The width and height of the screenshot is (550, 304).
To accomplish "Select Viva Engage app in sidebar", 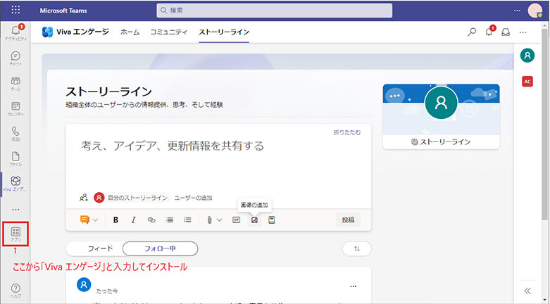I will [x=15, y=184].
